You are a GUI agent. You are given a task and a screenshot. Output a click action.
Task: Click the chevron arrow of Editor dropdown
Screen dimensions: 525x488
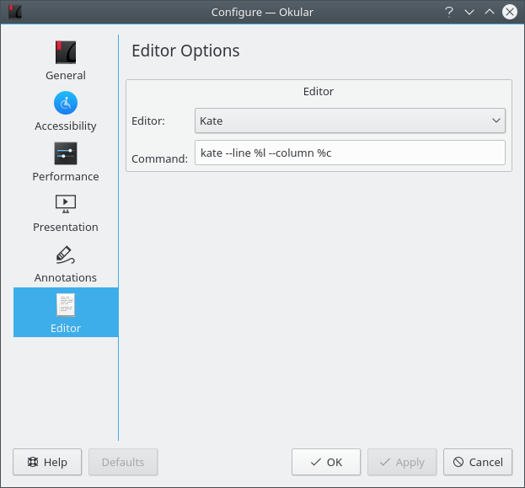click(496, 121)
